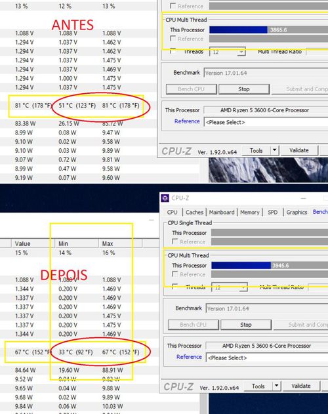
Task: Enable Reference checkbox under lower Single Thread
Action: coord(174,241)
